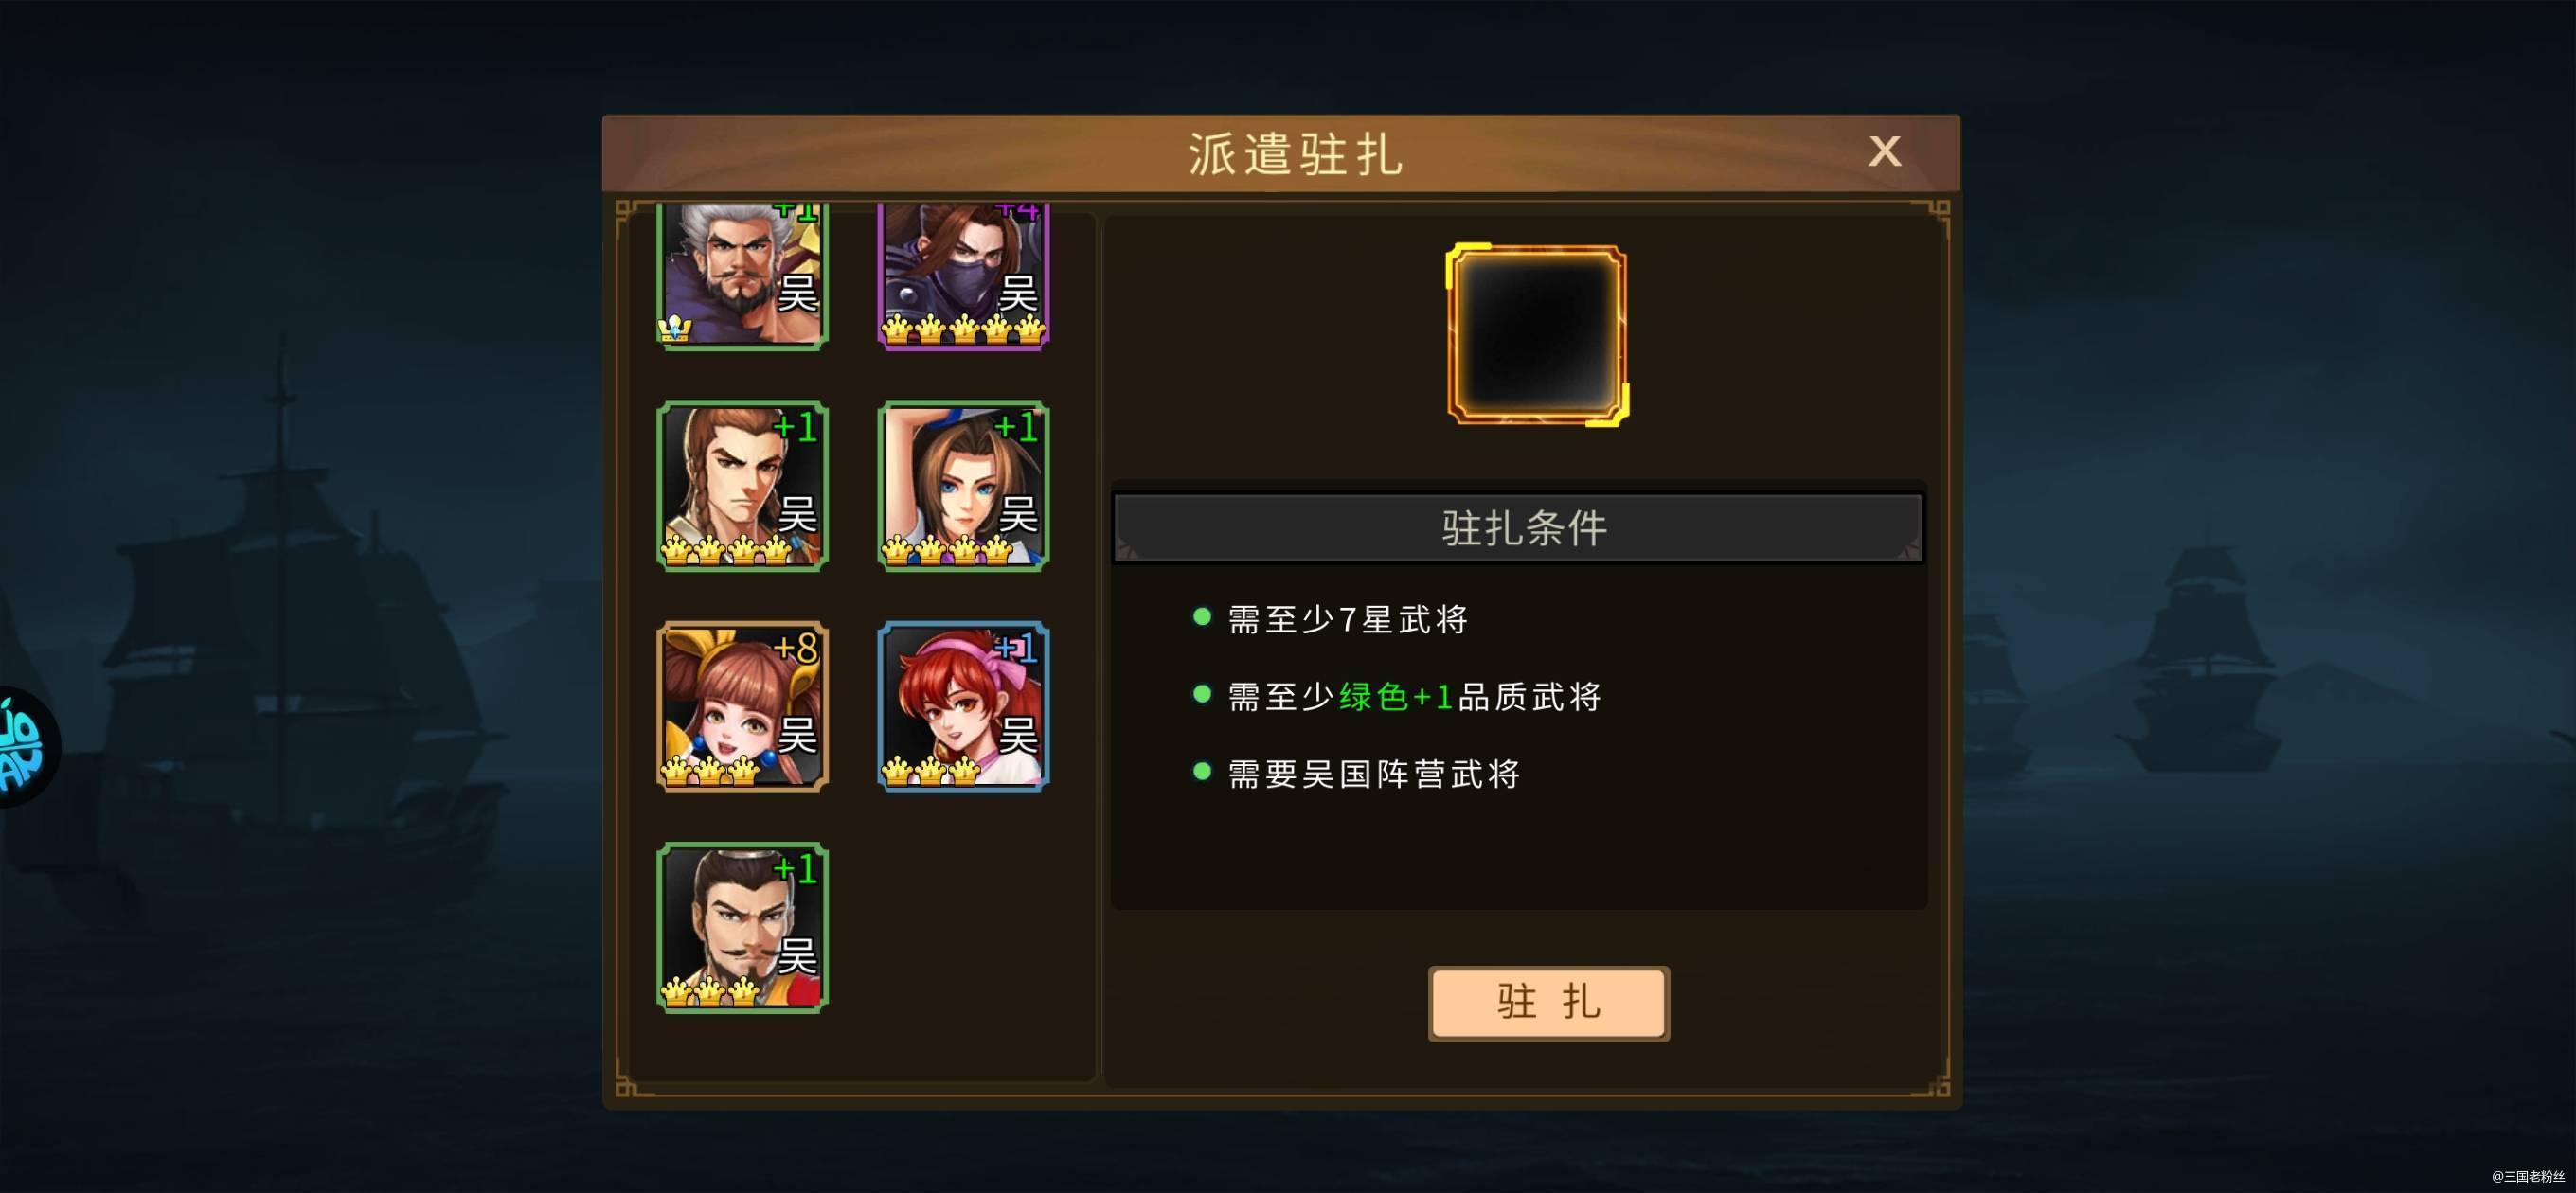Tap the blue floating badge at left edge

[26, 747]
